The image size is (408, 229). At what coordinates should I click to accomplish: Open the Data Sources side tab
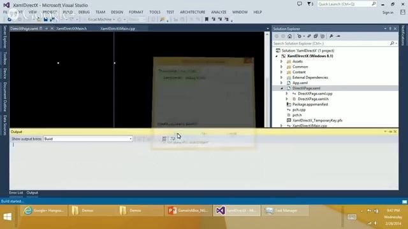coord(4,125)
